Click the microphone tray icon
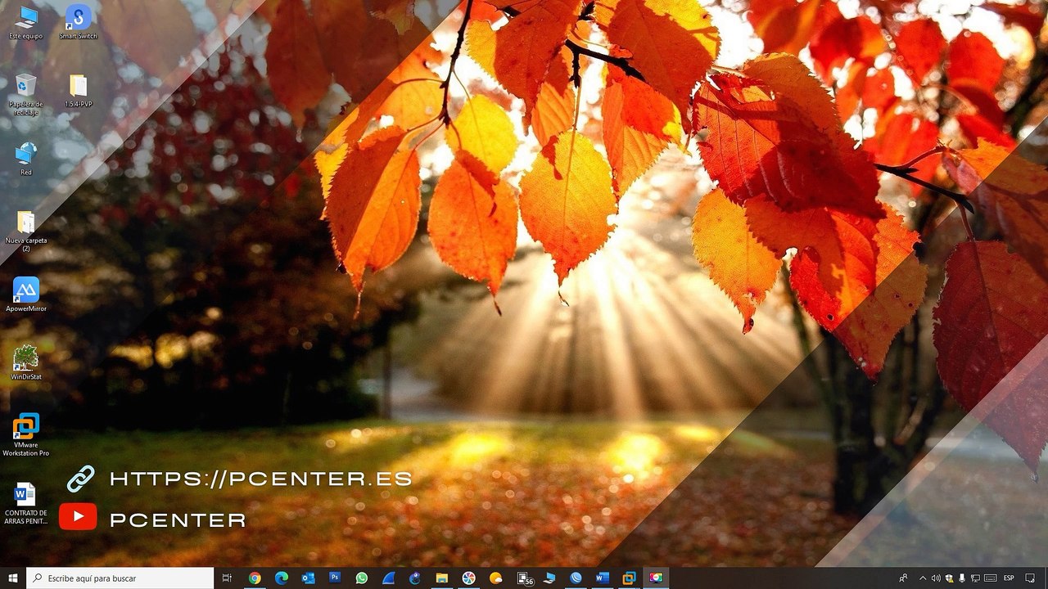Image resolution: width=1048 pixels, height=589 pixels. 962,578
